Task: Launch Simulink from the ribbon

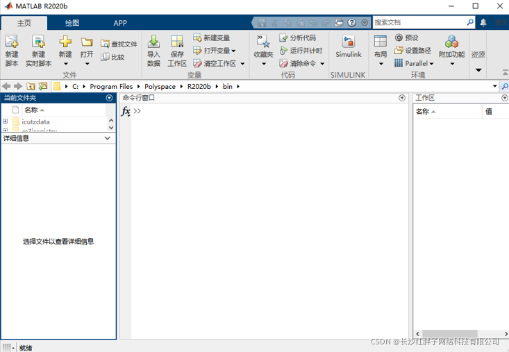Action: point(349,47)
